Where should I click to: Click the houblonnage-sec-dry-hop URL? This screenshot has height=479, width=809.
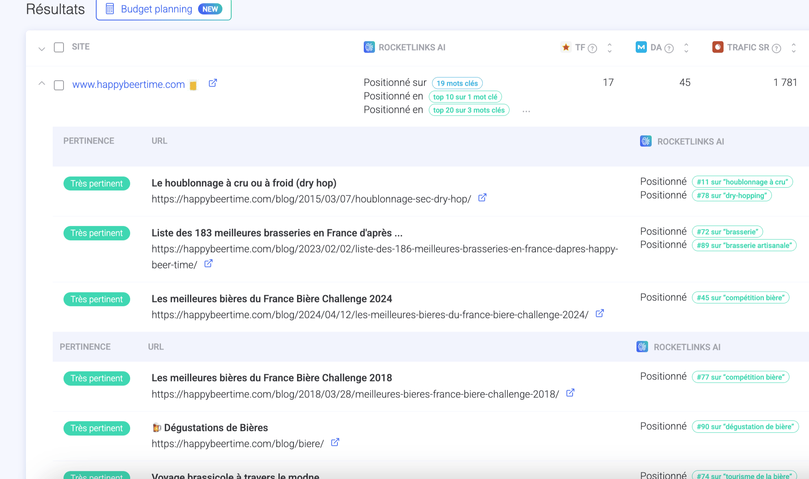click(311, 199)
